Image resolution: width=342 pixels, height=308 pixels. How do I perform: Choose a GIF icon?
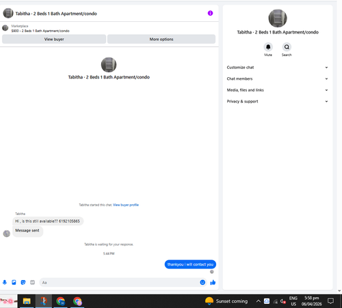click(x=33, y=282)
